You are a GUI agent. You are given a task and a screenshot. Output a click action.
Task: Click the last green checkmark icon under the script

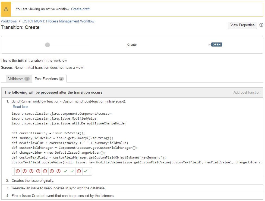pyautogui.click(x=86, y=171)
